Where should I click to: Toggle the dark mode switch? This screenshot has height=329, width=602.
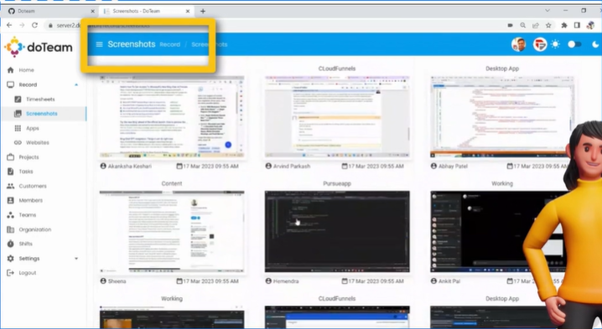click(x=574, y=44)
